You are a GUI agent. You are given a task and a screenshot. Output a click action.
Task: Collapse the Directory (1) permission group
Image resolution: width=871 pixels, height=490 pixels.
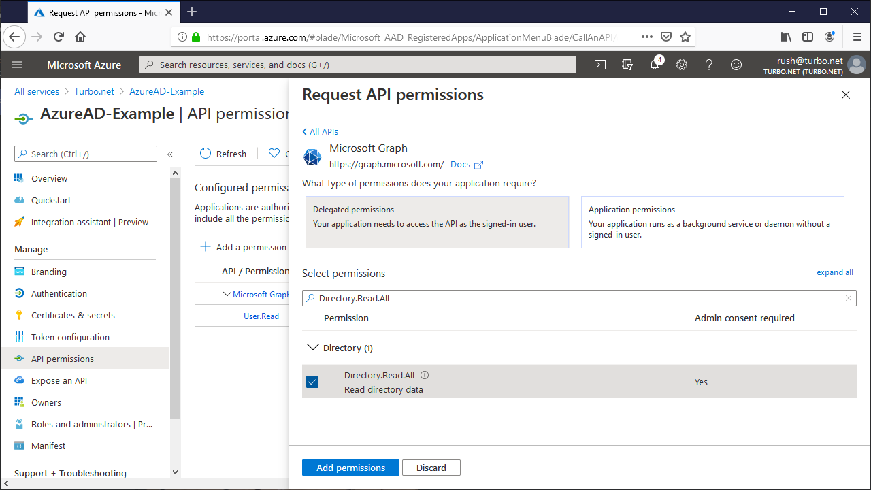coord(312,347)
